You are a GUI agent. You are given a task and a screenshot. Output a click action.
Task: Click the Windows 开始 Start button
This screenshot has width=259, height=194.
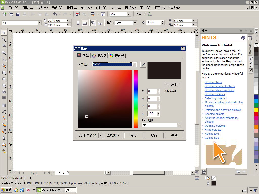coord(6,190)
